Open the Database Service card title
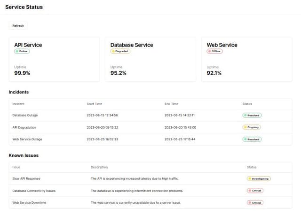 coord(132,45)
